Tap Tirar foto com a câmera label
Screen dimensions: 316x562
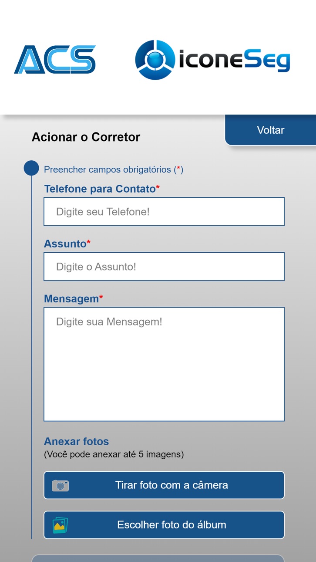pyautogui.click(x=171, y=485)
